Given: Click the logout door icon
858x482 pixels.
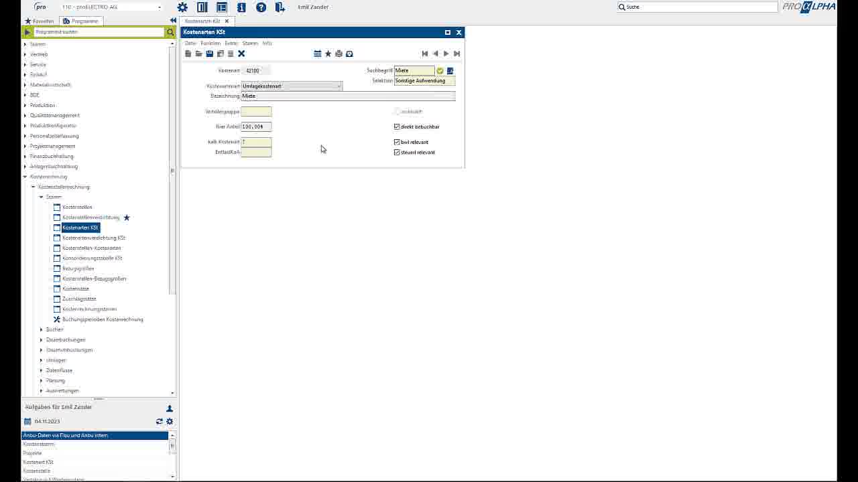Looking at the screenshot, I should point(281,7).
